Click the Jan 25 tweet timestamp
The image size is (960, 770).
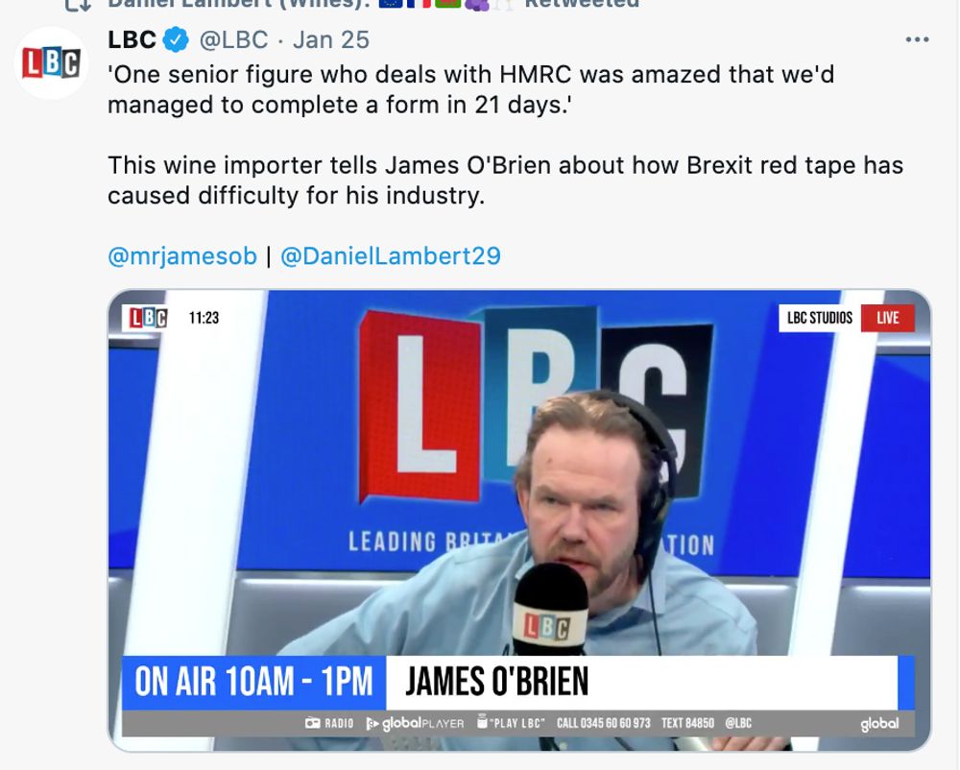tap(331, 40)
